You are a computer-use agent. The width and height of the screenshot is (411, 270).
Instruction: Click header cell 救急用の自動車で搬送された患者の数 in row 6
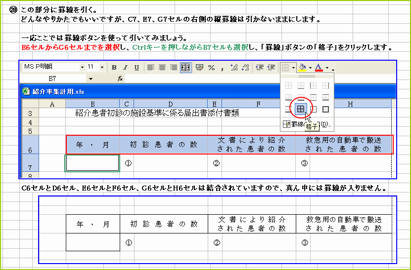click(344, 145)
